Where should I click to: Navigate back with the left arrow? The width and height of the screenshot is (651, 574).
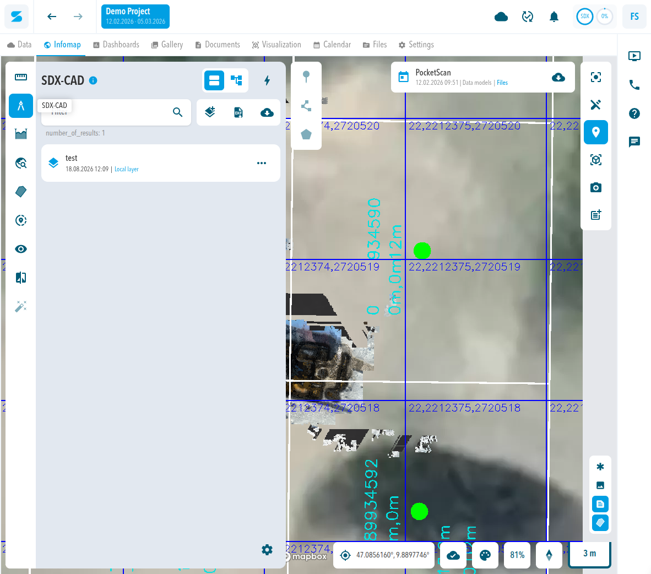52,17
